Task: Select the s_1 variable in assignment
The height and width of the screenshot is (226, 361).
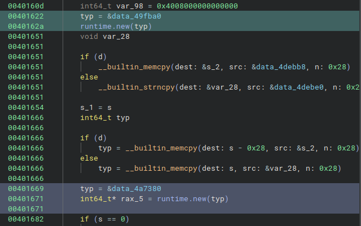Action: (87, 107)
